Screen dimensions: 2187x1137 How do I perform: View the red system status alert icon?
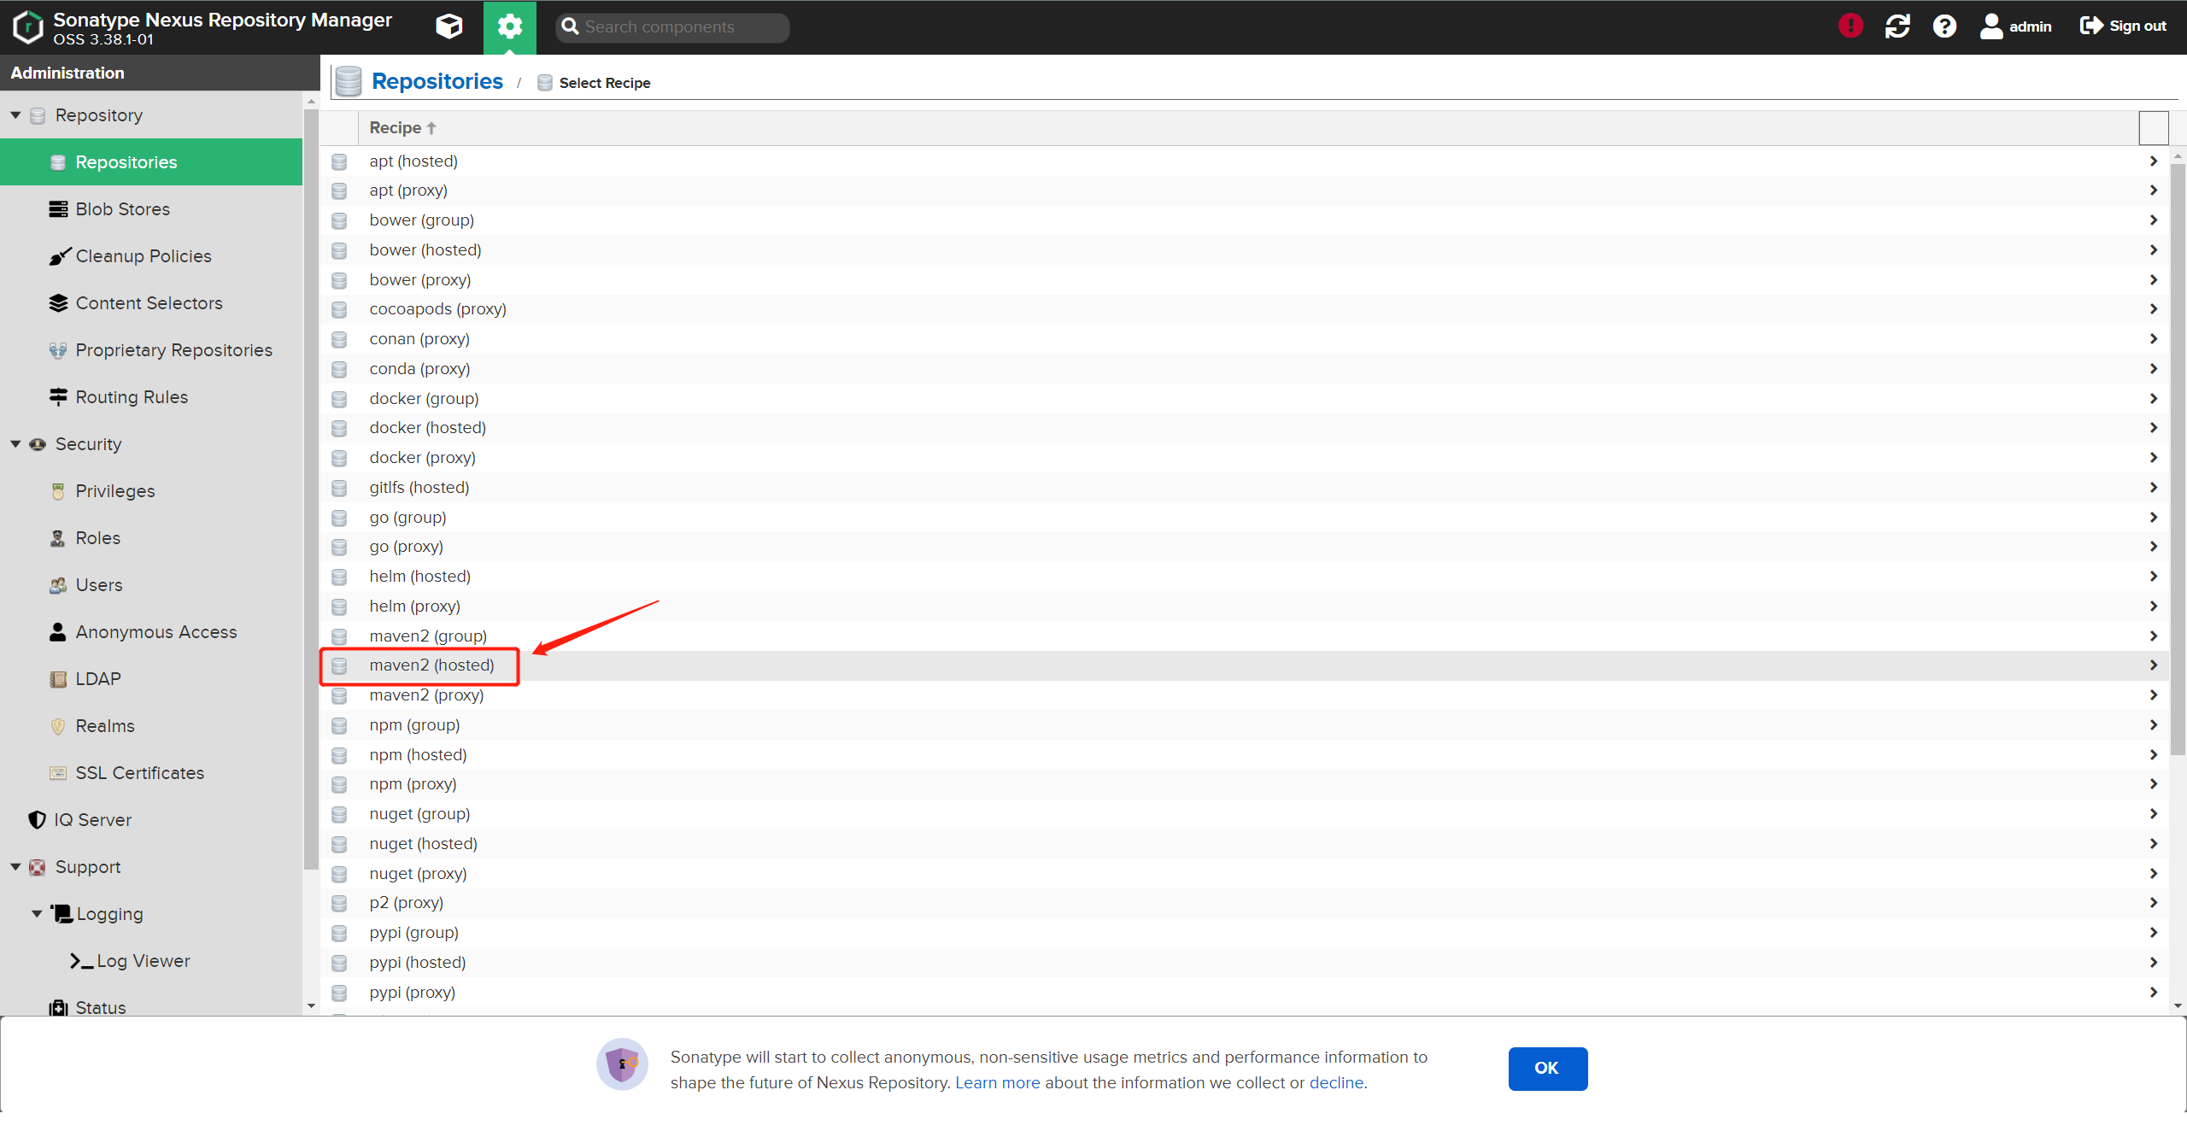(1850, 26)
